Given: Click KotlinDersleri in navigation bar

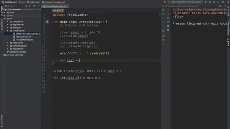Looking at the screenshot, I should pos(9,2).
